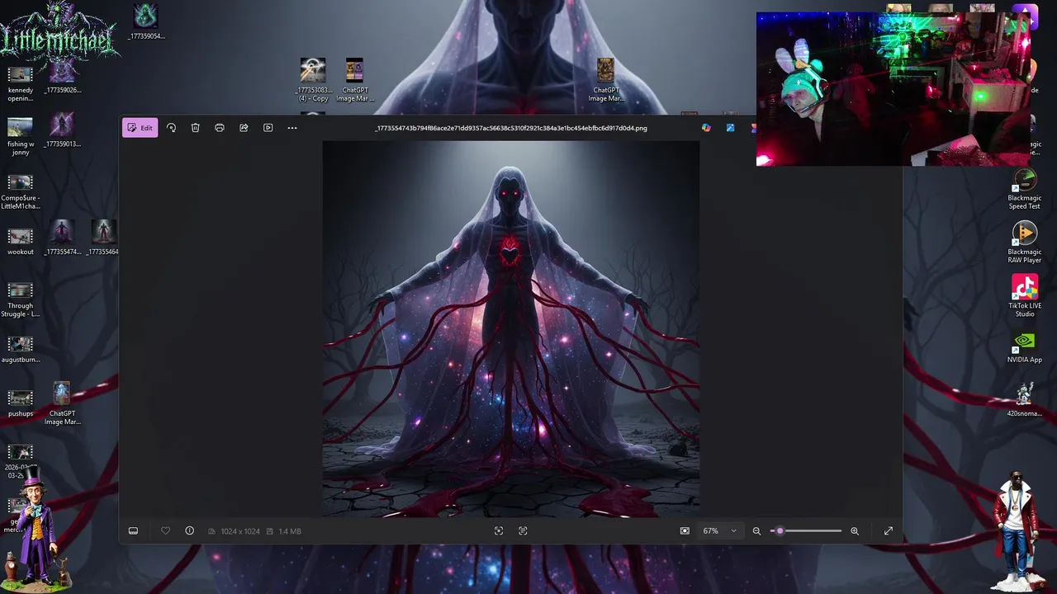Open the 420snoma desktop file
1057x594 pixels.
(1025, 400)
